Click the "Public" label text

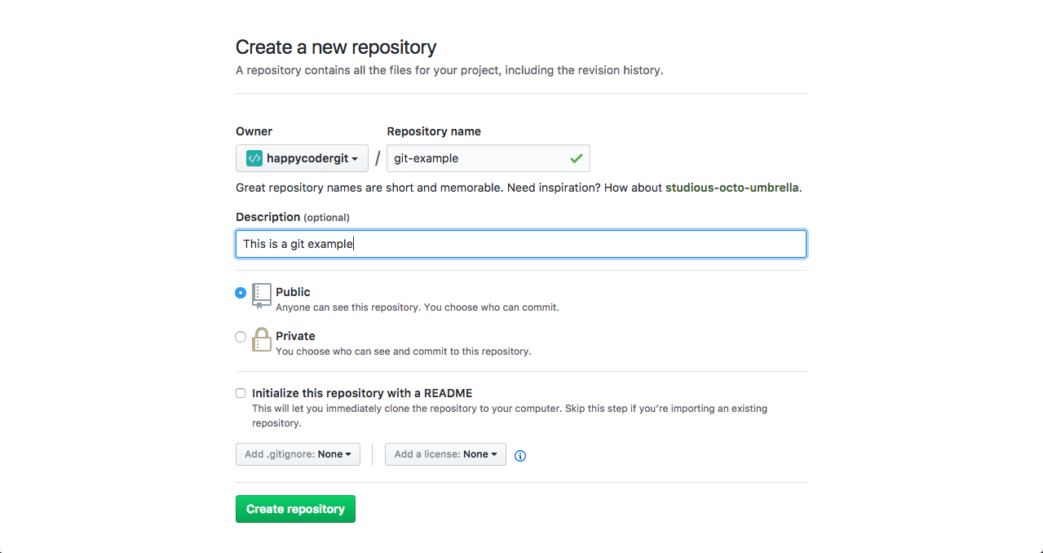(293, 291)
